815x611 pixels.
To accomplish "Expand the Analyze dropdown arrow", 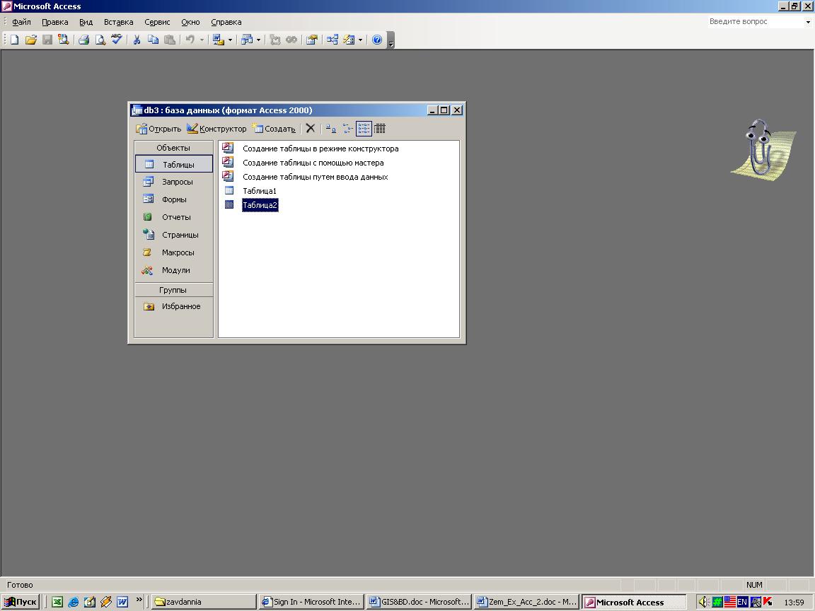I will 258,40.
